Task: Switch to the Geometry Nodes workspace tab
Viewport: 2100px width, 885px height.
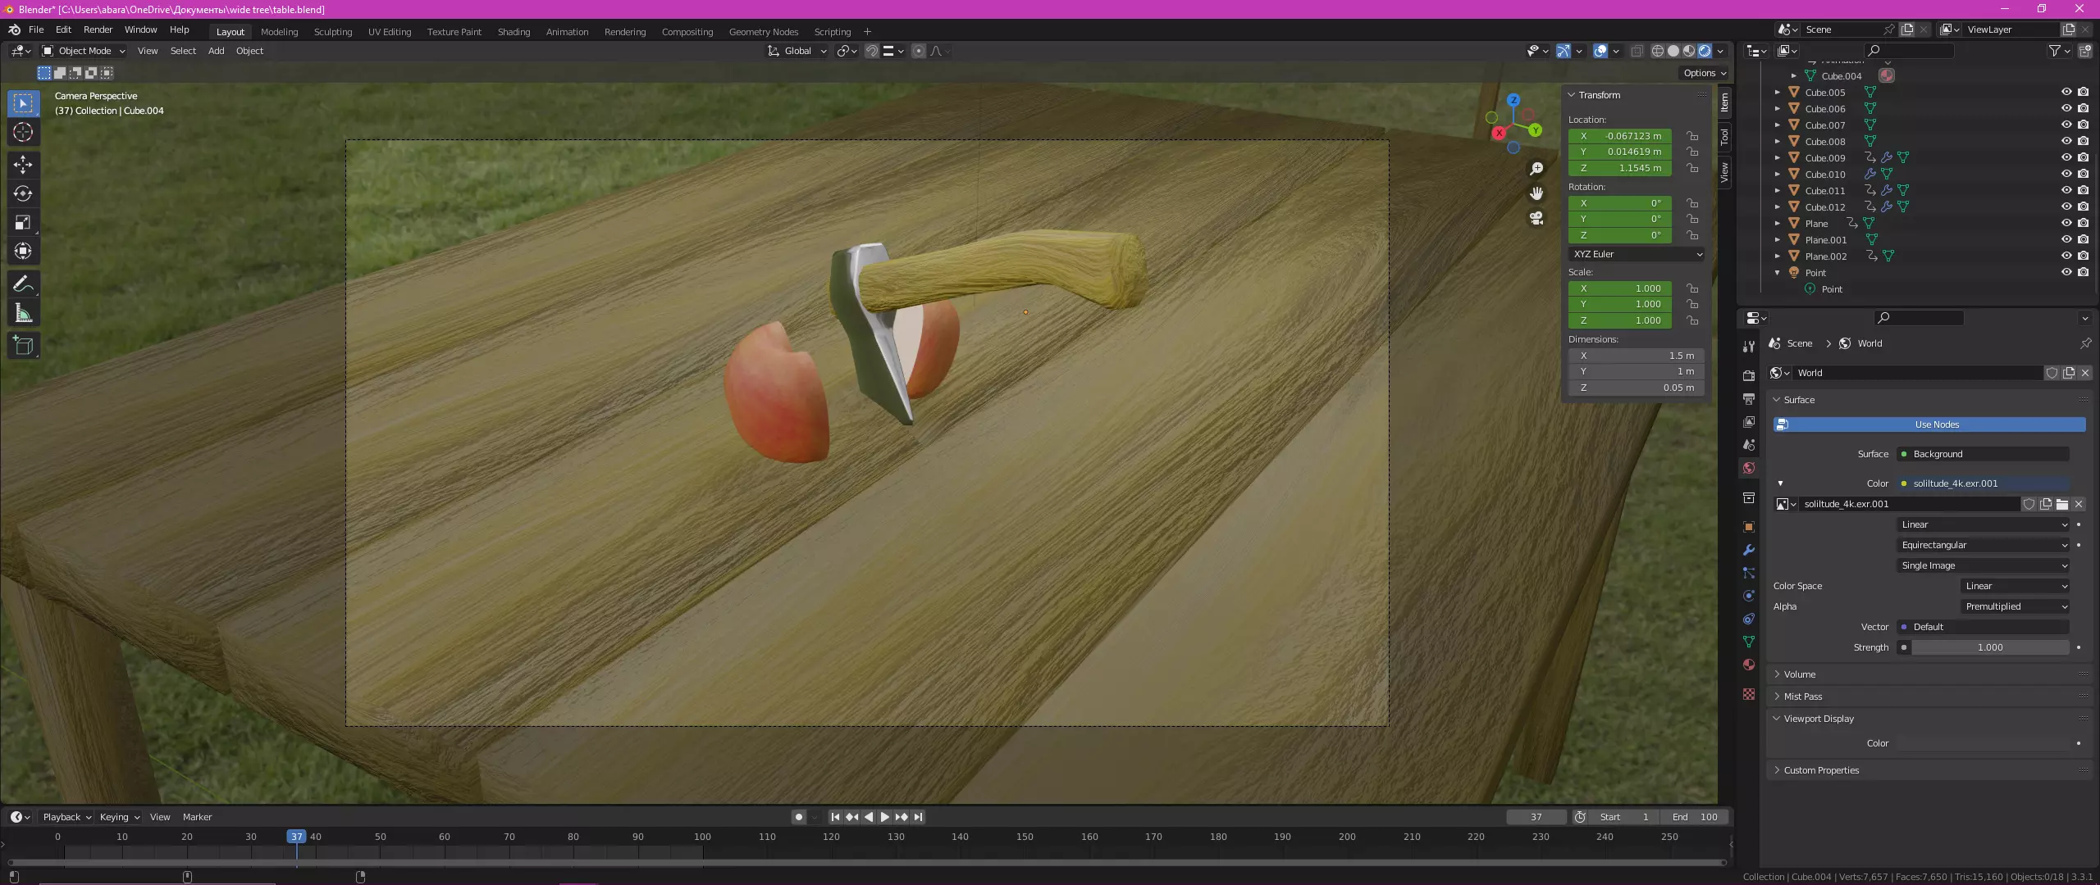Action: tap(763, 32)
